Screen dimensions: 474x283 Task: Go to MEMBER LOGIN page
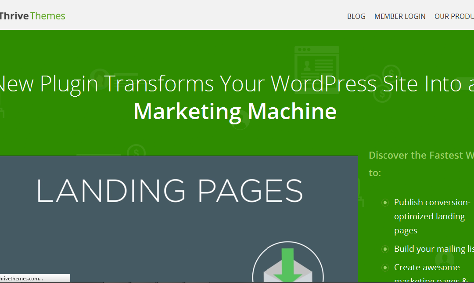[400, 16]
